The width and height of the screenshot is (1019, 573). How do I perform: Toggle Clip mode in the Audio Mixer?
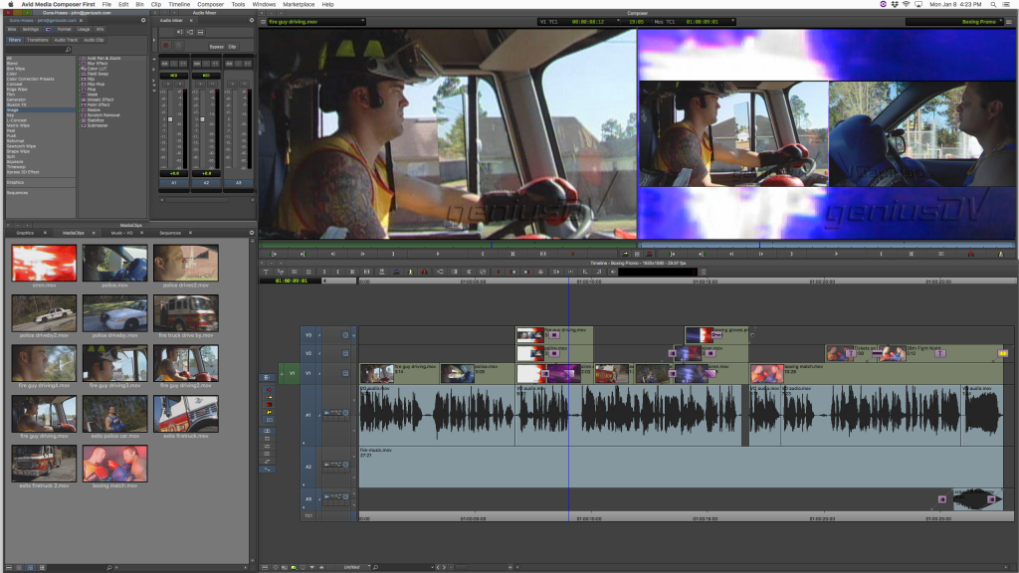(232, 47)
